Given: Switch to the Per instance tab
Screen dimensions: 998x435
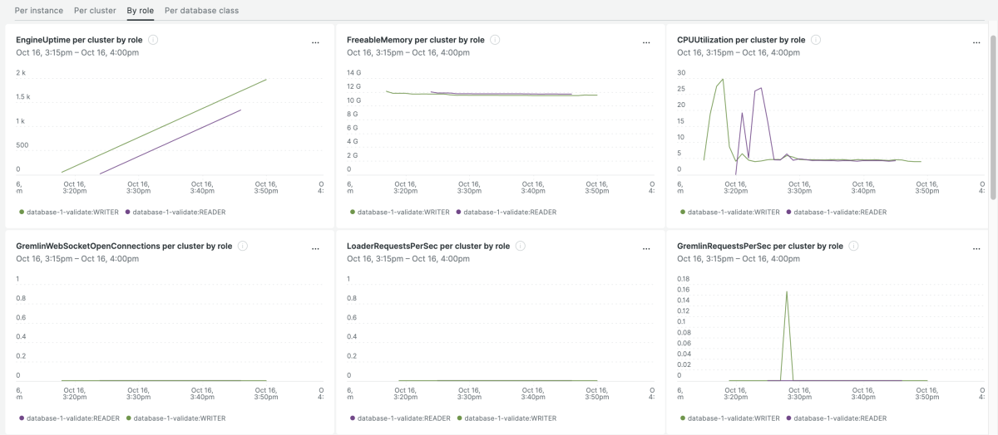Looking at the screenshot, I should (39, 11).
